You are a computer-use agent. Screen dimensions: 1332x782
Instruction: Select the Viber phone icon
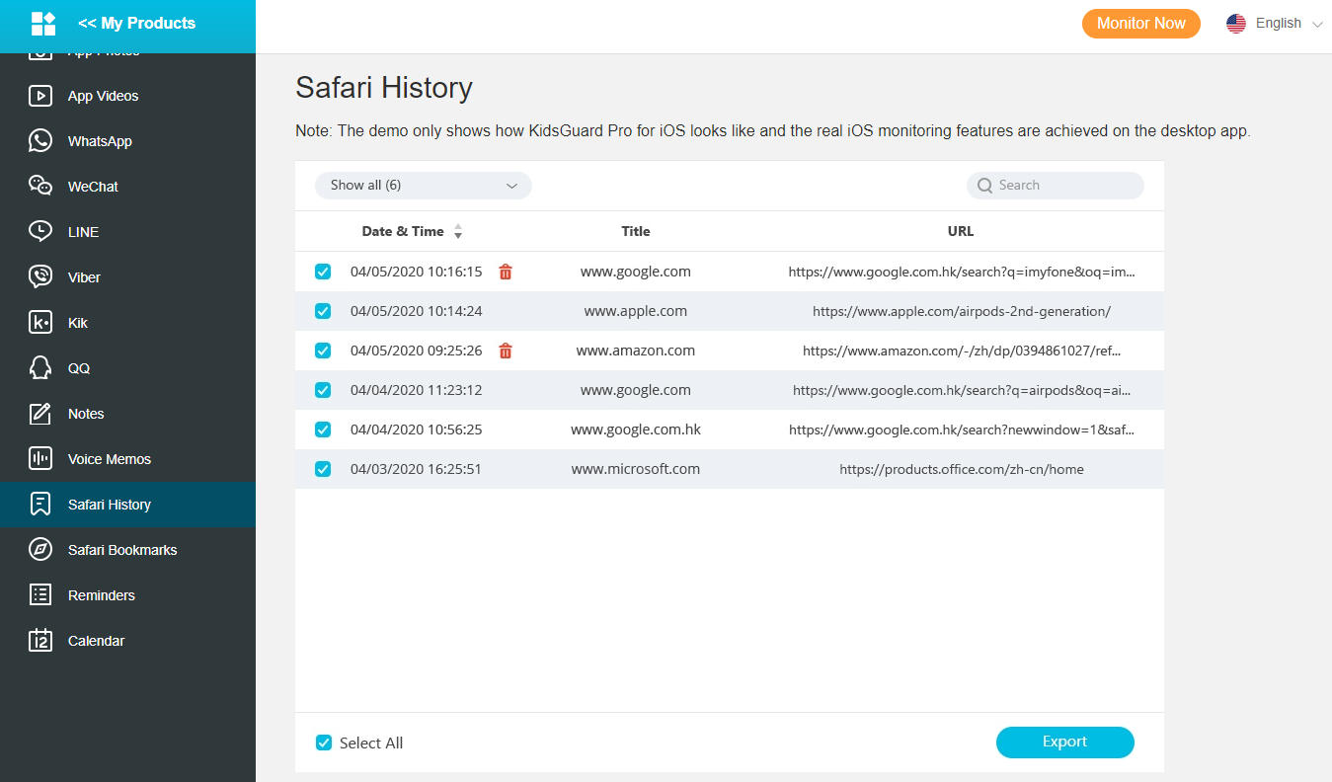[x=39, y=277]
